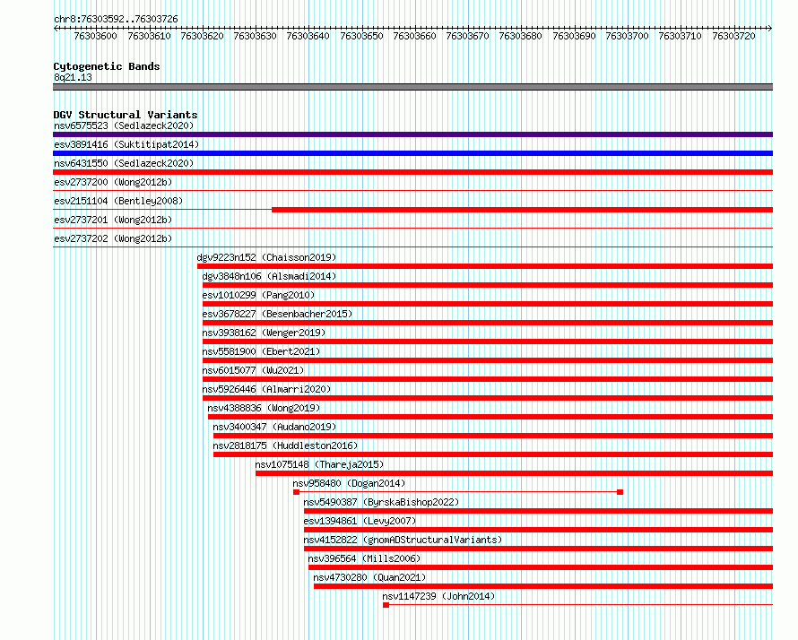The width and height of the screenshot is (798, 640).
Task: Click ruler position 76303680
Action: click(x=521, y=36)
